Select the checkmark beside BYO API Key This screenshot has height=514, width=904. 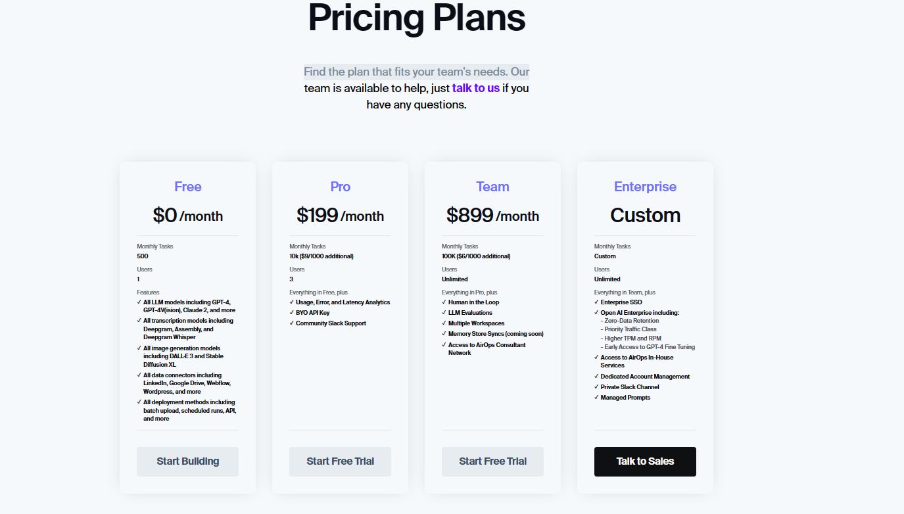292,313
